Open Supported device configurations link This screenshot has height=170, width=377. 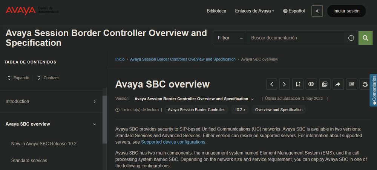pyautogui.click(x=173, y=142)
